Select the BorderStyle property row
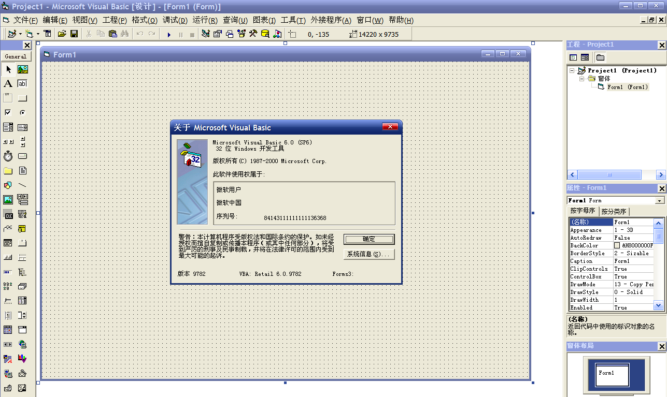The height and width of the screenshot is (397, 667). pyautogui.click(x=611, y=253)
